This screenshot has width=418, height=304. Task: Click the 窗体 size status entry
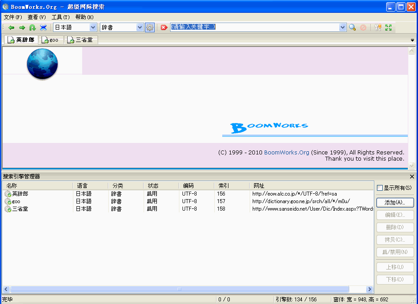point(361,300)
